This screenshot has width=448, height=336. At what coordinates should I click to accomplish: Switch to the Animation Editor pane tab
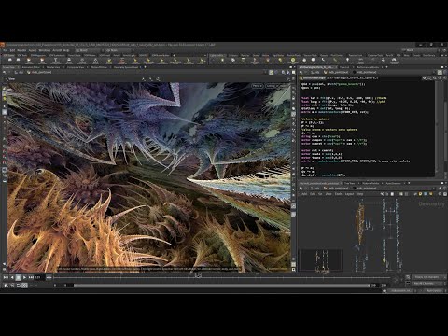pyautogui.click(x=31, y=67)
